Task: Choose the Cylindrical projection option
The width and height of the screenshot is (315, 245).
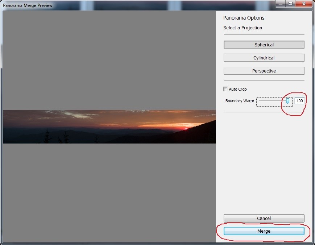Action: [264, 58]
